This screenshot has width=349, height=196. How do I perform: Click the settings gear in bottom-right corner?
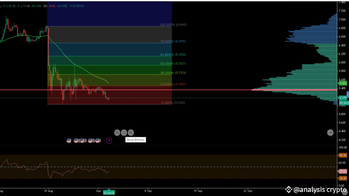[345, 192]
